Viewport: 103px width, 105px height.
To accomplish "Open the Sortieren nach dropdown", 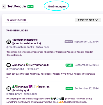I will (88, 20).
